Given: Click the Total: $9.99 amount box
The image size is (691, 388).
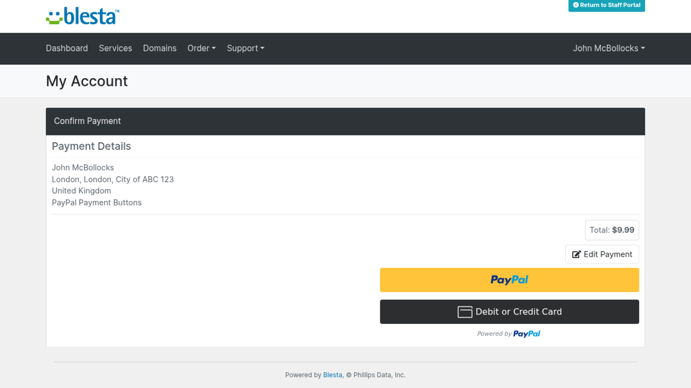Looking at the screenshot, I should (612, 230).
